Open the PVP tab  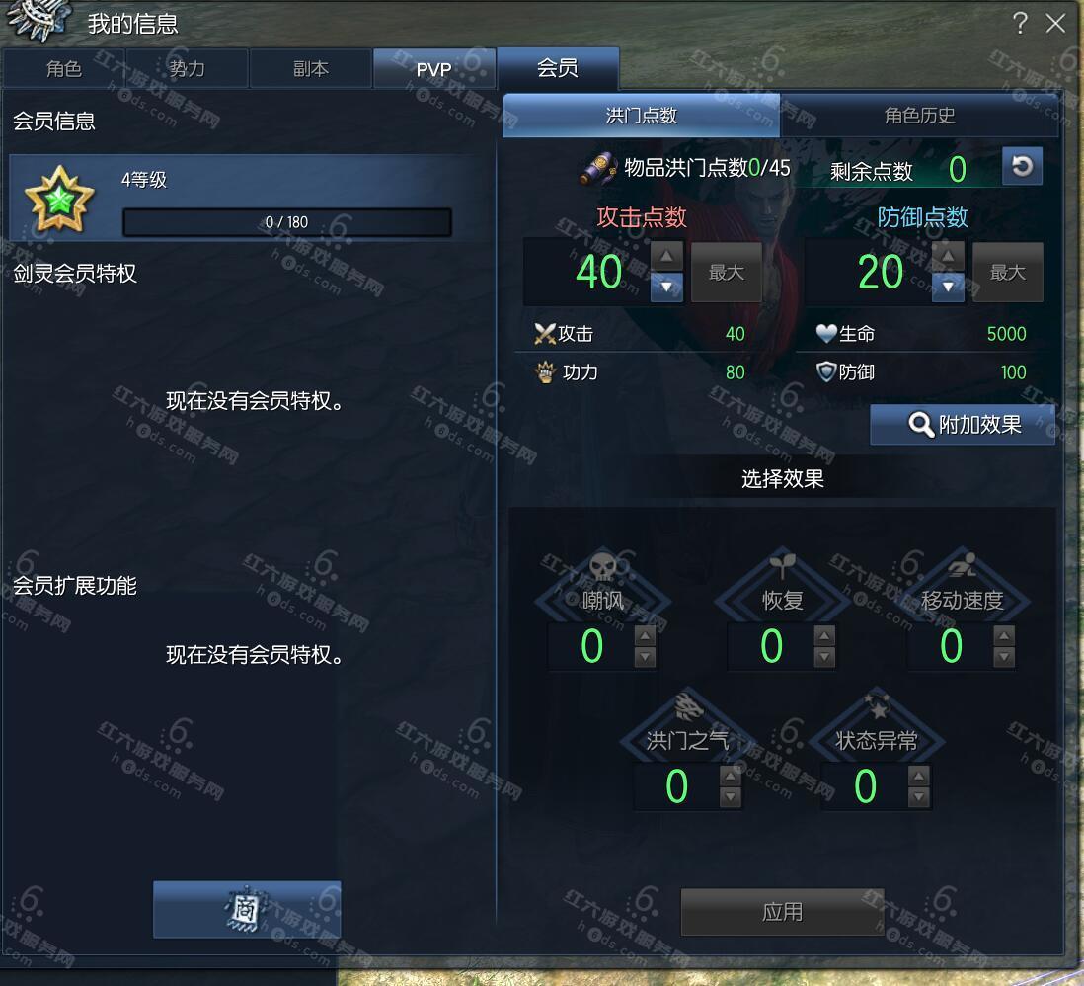point(434,68)
